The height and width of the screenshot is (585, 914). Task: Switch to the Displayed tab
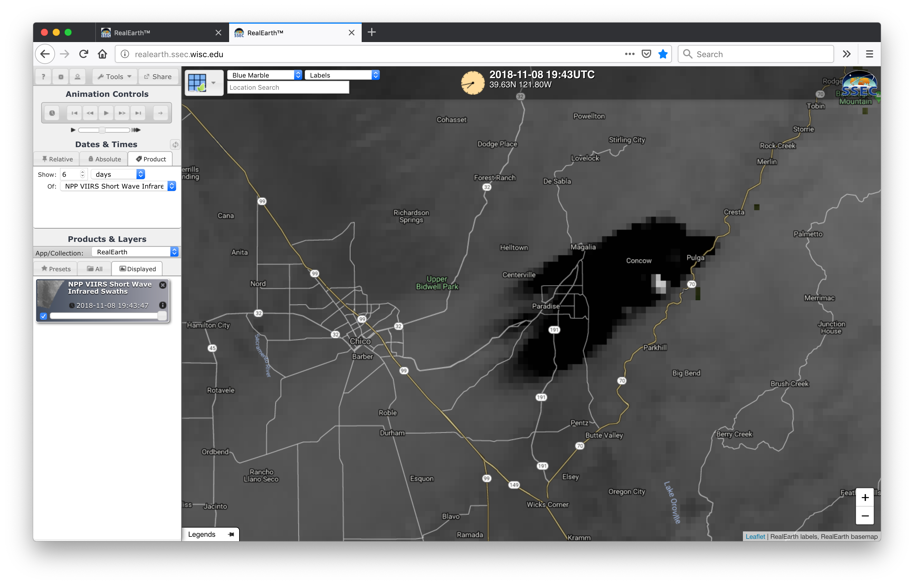[x=137, y=269]
